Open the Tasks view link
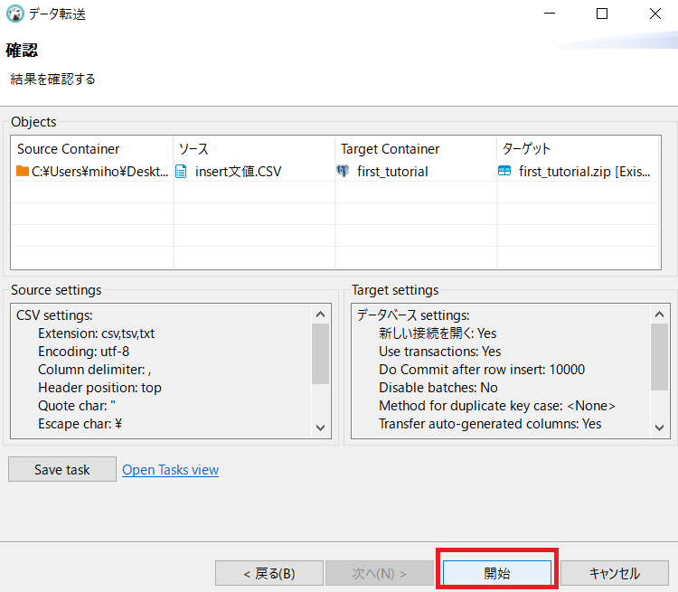 pyautogui.click(x=170, y=470)
